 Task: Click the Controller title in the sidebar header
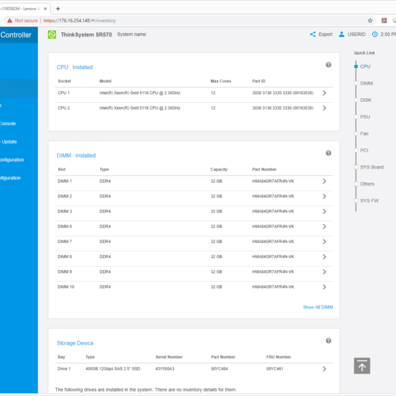16,35
